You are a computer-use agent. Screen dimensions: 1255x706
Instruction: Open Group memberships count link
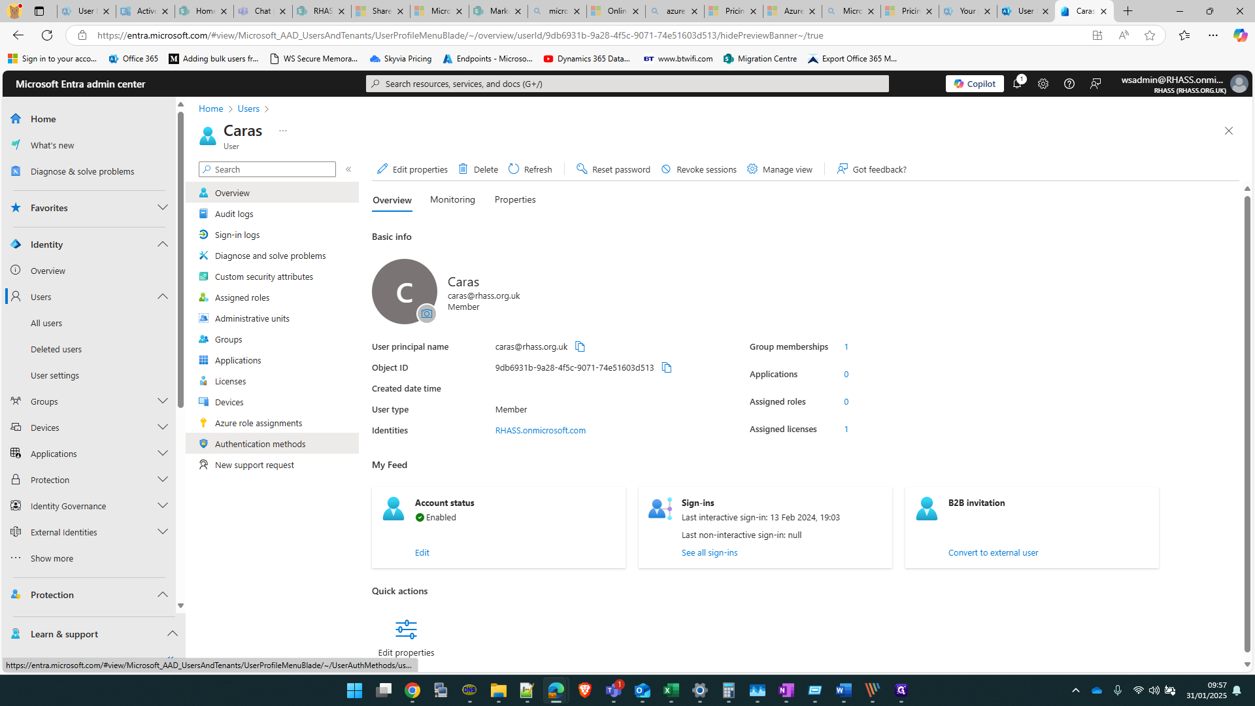[846, 346]
